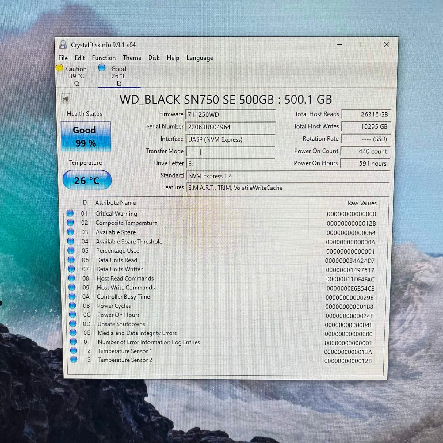
Task: Click status orb for Unsafe Shutdowns row
Action: 73,323
